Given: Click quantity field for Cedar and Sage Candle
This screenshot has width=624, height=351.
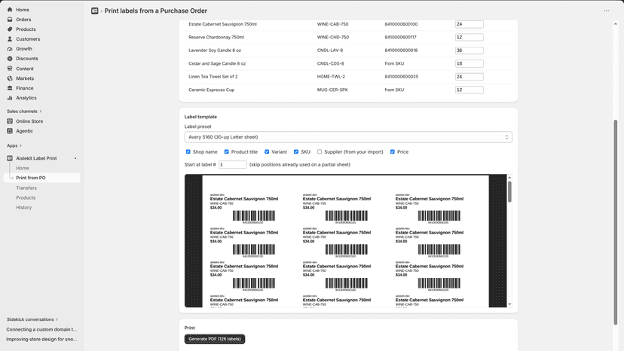Looking at the screenshot, I should pos(470,64).
